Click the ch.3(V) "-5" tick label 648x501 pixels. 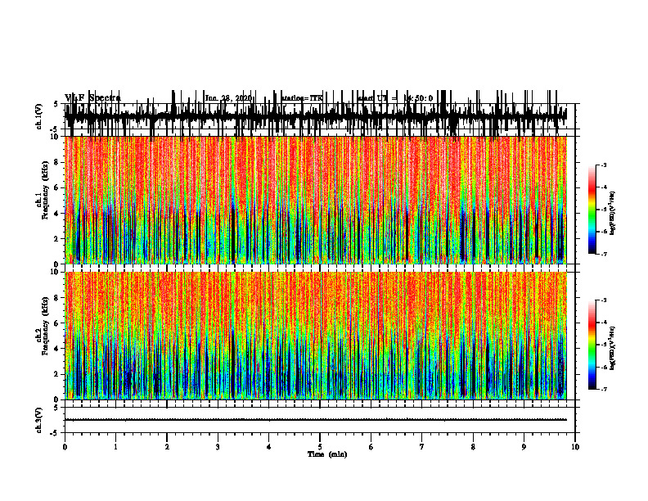point(55,433)
